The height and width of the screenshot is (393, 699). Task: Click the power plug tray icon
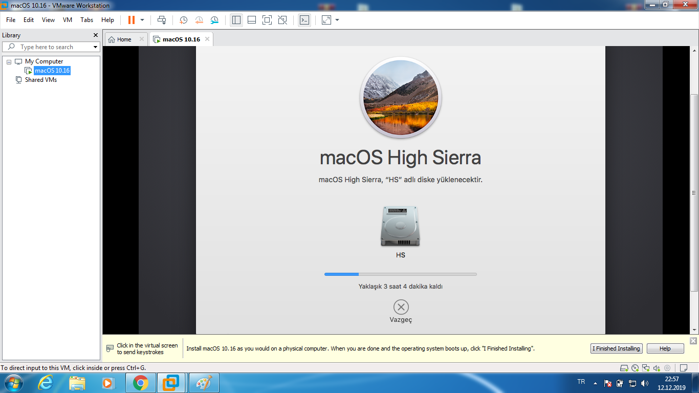[620, 383]
